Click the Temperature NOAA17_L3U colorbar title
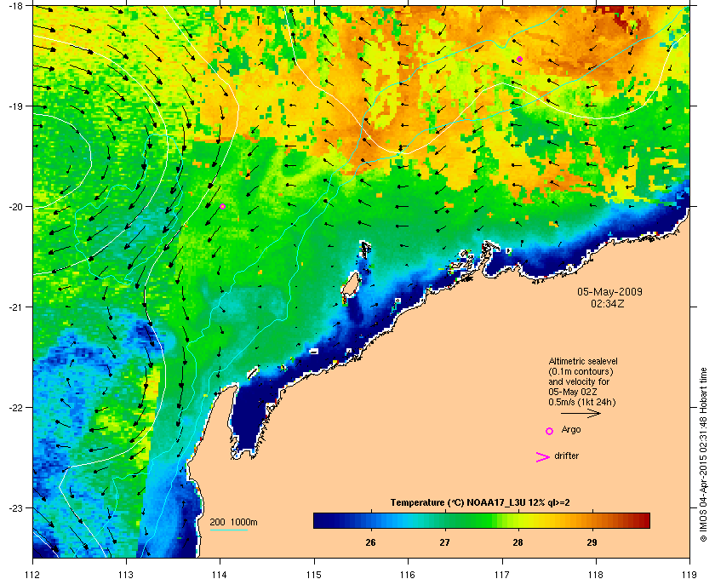 point(480,503)
